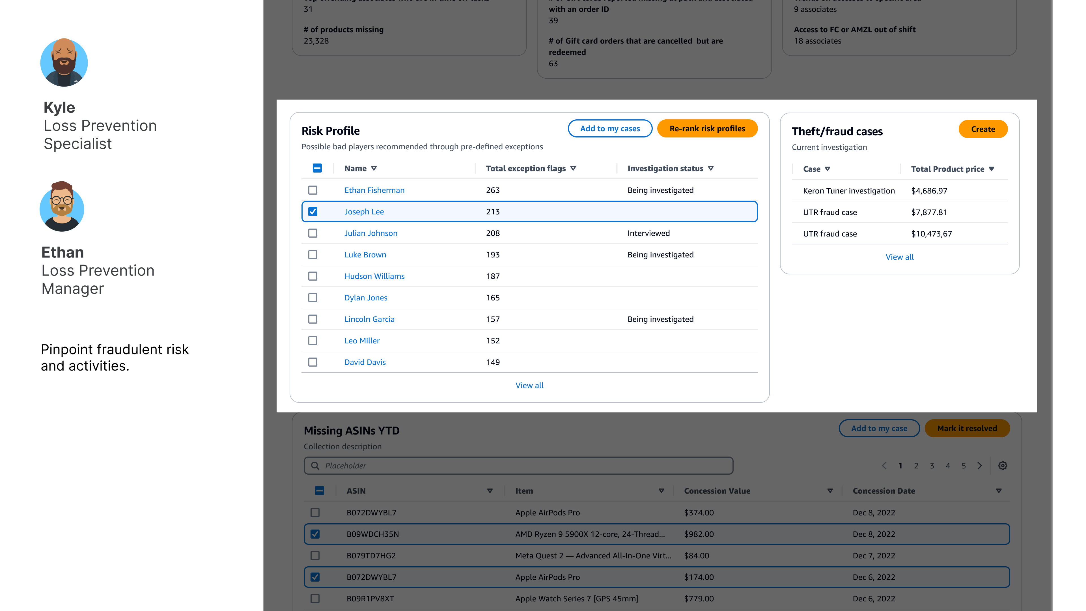Click Kyle's avatar image
Screen dimensions: 1086x611
[x=64, y=63]
